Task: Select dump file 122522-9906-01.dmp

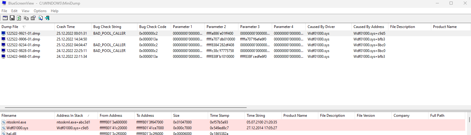Action: (x=23, y=39)
